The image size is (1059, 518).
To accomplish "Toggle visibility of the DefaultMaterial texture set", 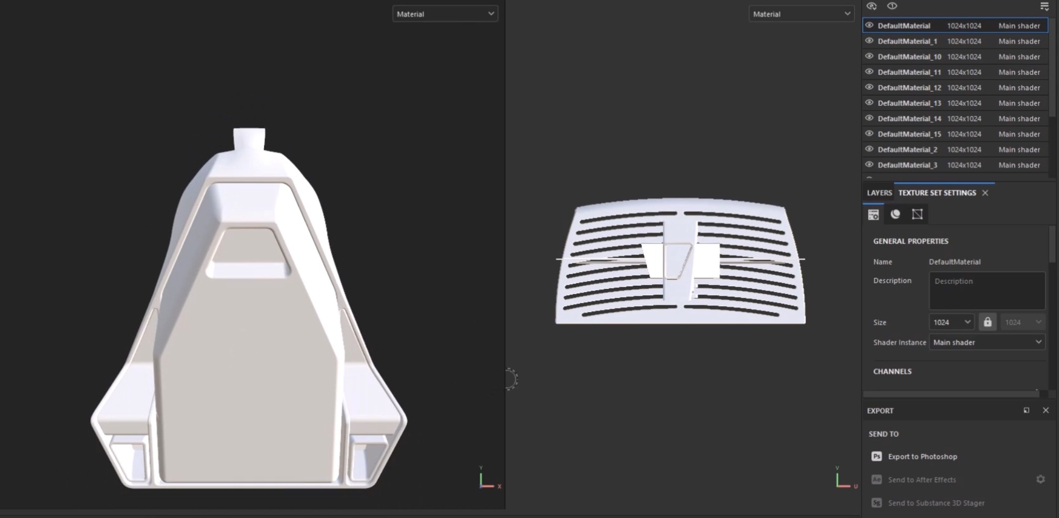I will (869, 25).
